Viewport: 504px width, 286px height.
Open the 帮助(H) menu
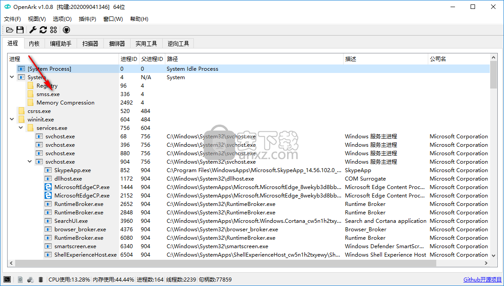[139, 19]
